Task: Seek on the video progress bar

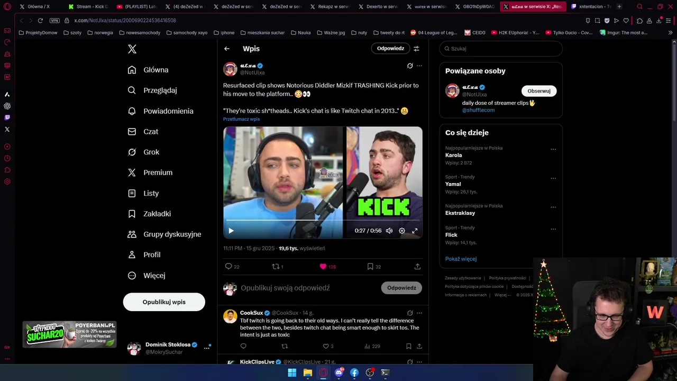Action: point(323,220)
